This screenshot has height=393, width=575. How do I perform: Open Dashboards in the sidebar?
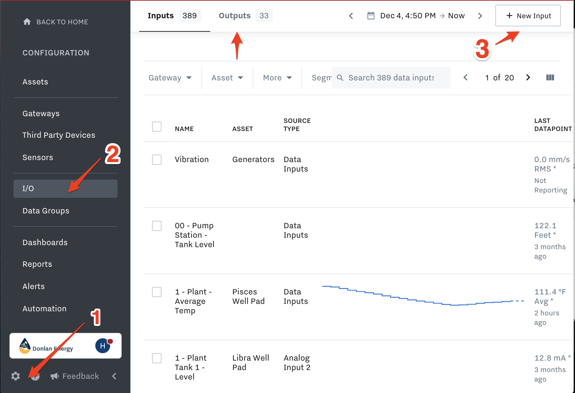click(45, 242)
